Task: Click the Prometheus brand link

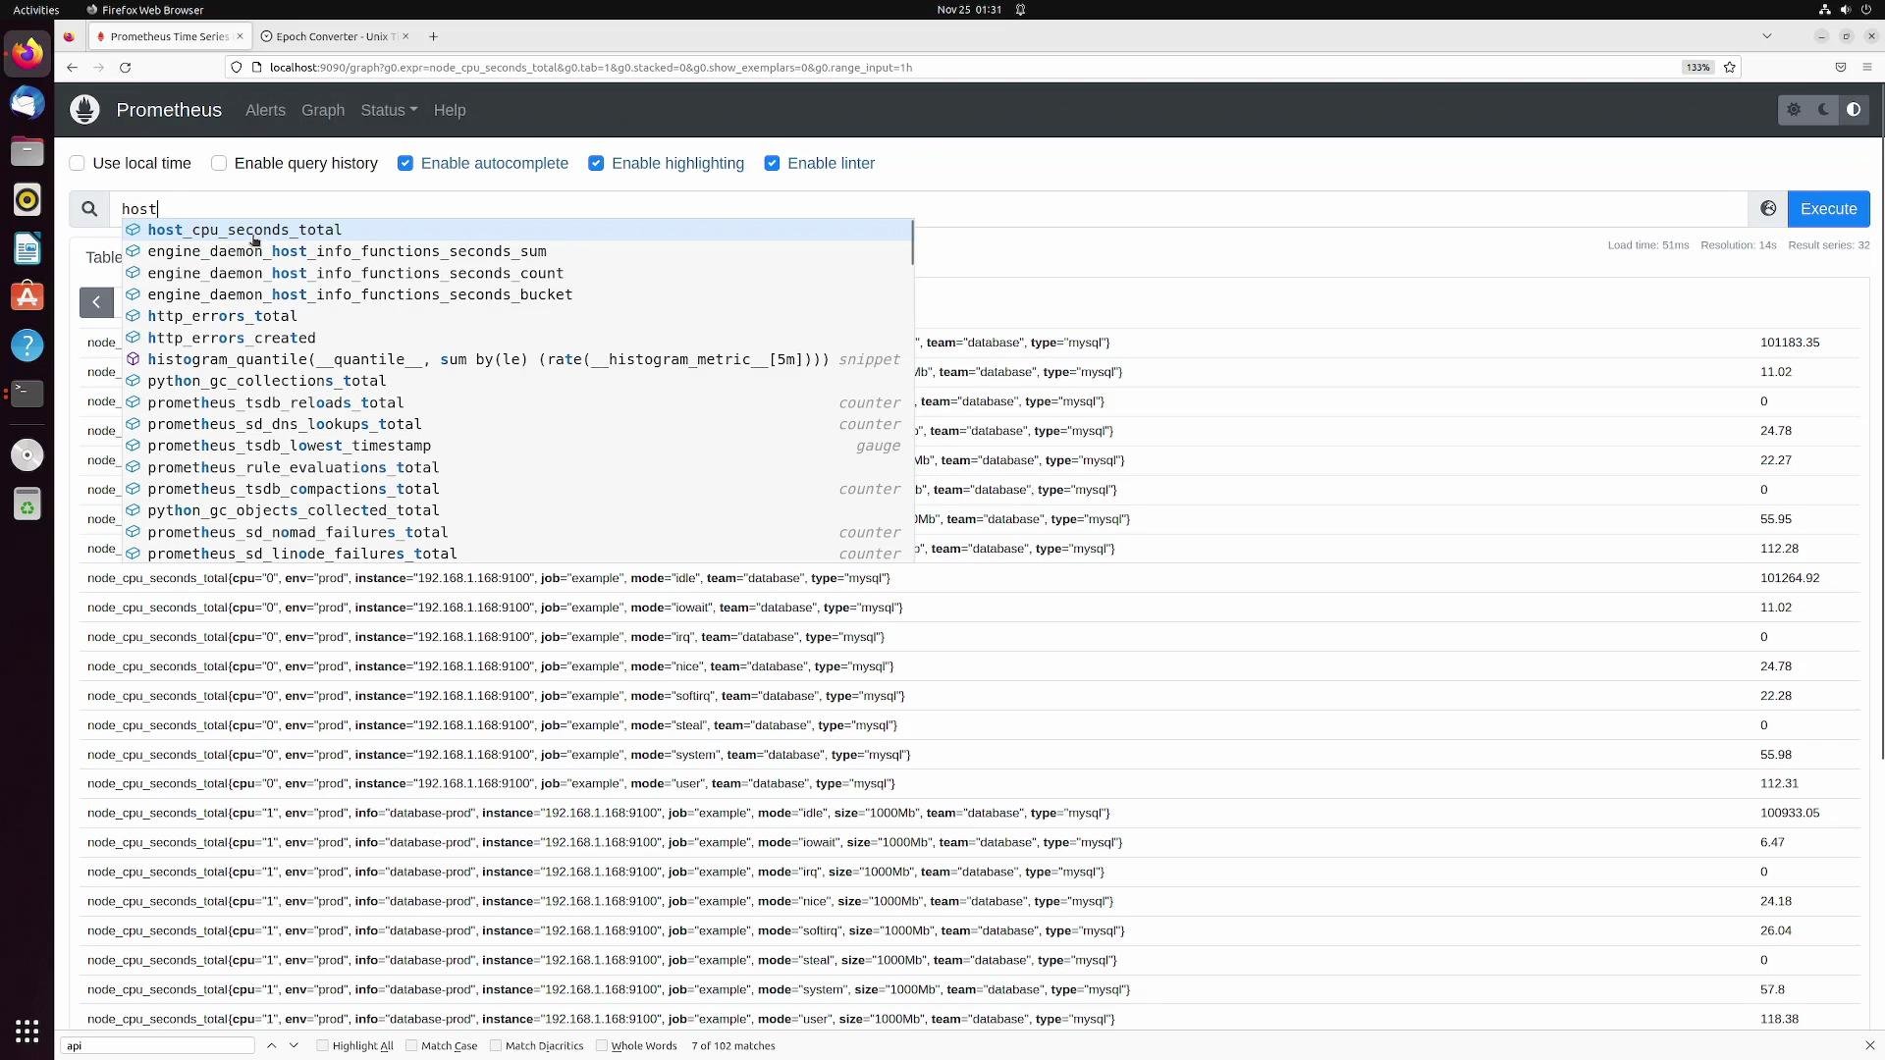Action: pyautogui.click(x=169, y=110)
